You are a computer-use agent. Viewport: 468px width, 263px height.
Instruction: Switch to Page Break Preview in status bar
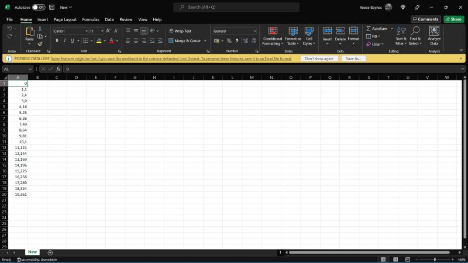pos(408,259)
